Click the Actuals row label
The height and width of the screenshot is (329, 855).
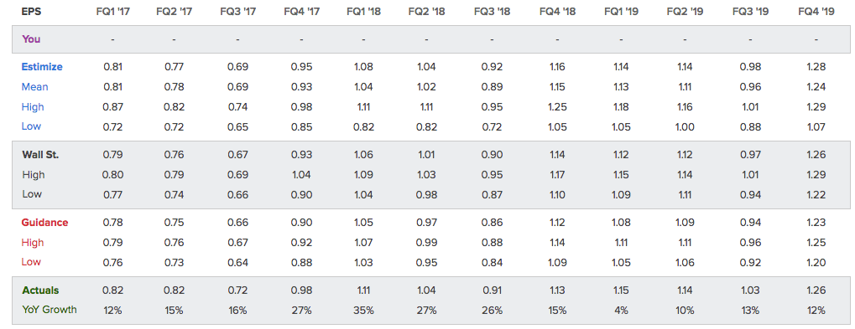pyautogui.click(x=40, y=290)
